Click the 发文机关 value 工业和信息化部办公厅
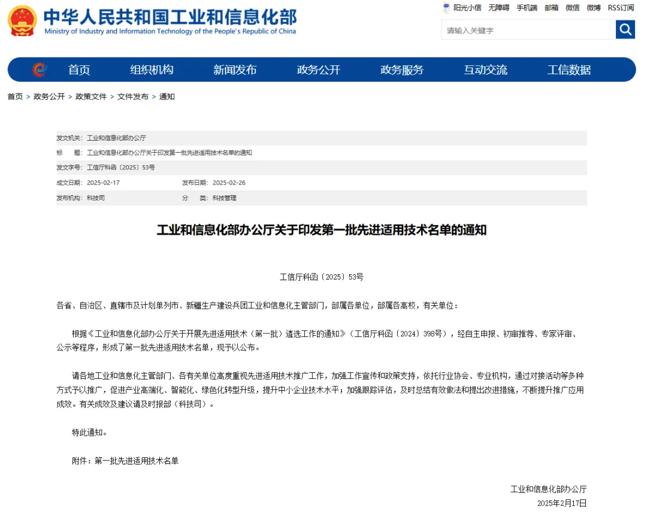The height and width of the screenshot is (513, 647). (x=116, y=138)
